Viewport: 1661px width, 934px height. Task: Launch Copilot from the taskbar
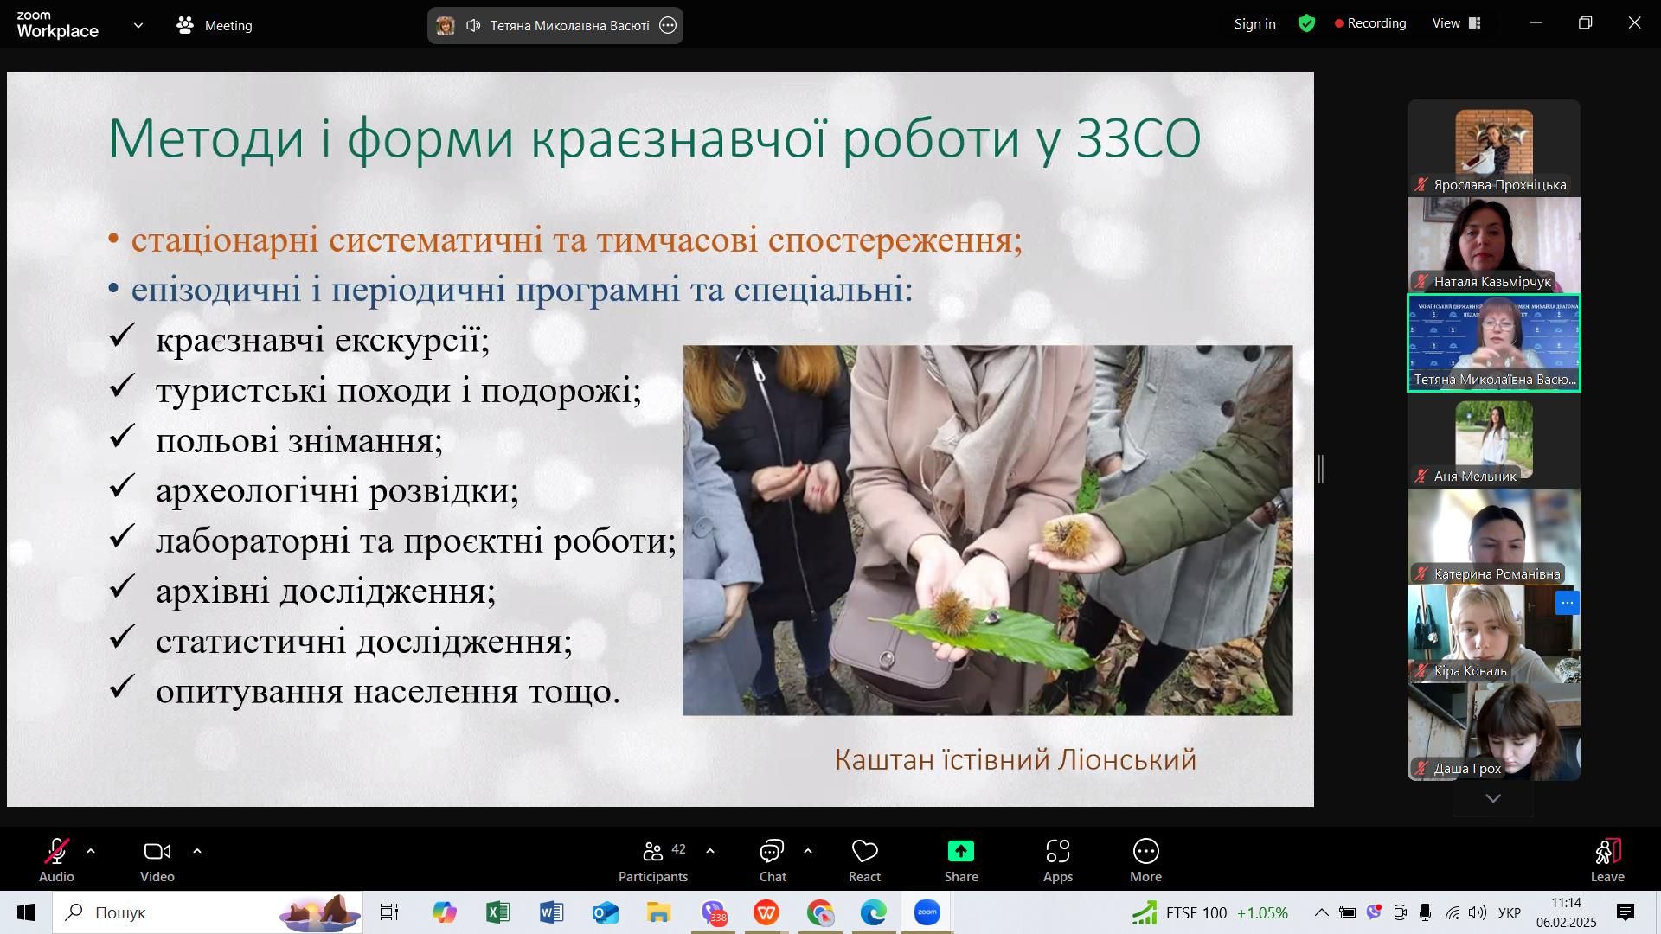444,912
